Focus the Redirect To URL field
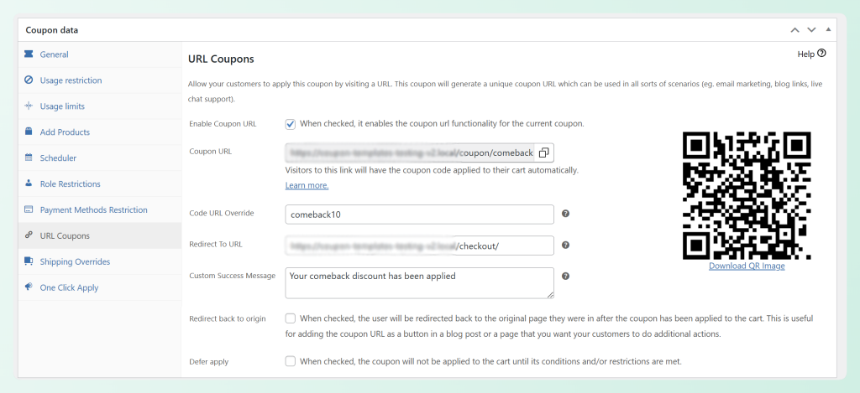Viewport: 860px width, 393px height. click(420, 246)
